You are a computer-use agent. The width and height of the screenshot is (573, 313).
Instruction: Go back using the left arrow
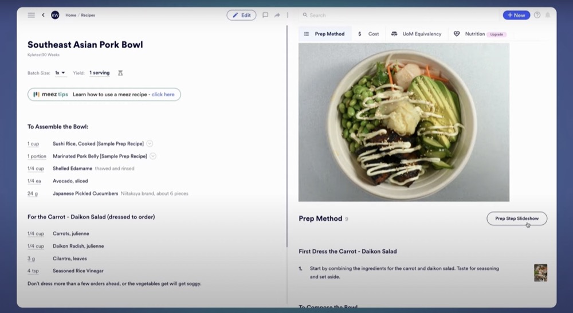(x=43, y=15)
